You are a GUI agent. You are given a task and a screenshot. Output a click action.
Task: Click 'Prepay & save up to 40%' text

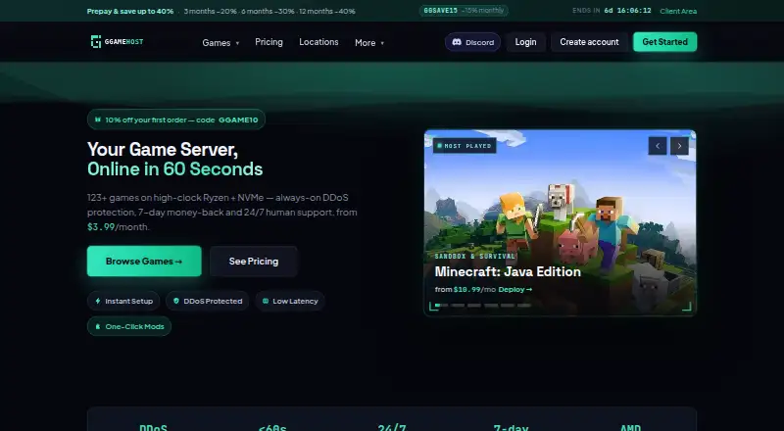click(130, 11)
